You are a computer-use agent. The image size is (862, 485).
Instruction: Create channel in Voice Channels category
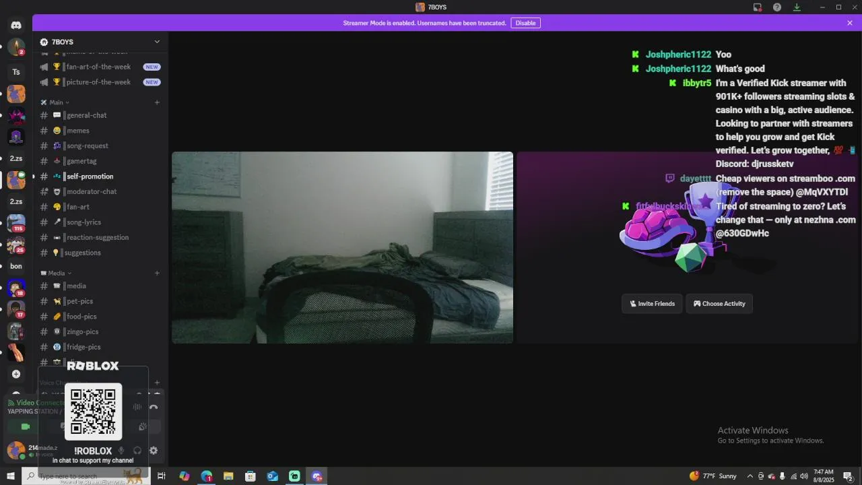(x=157, y=383)
